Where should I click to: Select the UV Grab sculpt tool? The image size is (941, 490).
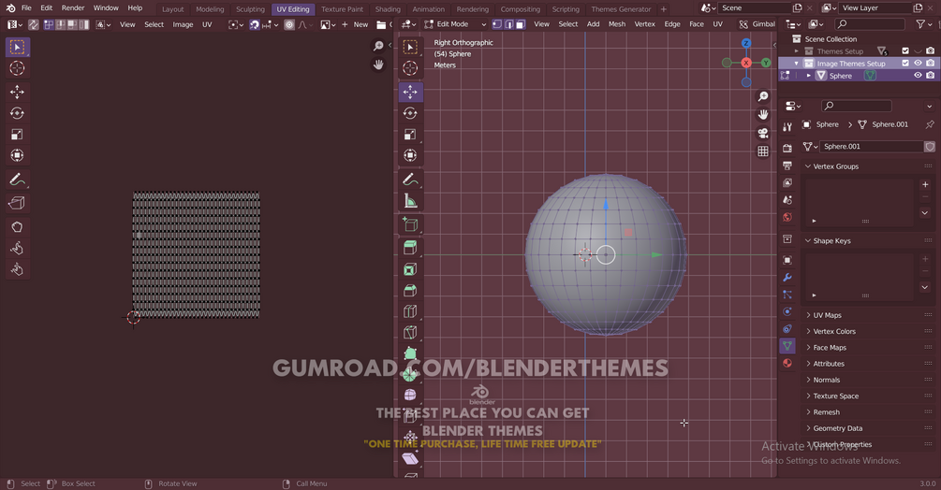(17, 227)
